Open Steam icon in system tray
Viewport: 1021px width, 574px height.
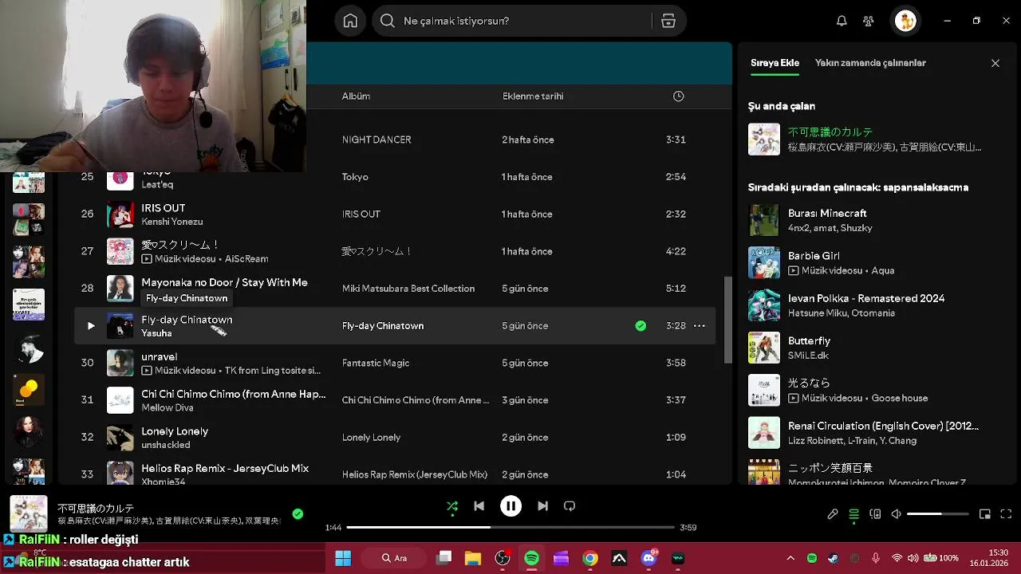(833, 558)
